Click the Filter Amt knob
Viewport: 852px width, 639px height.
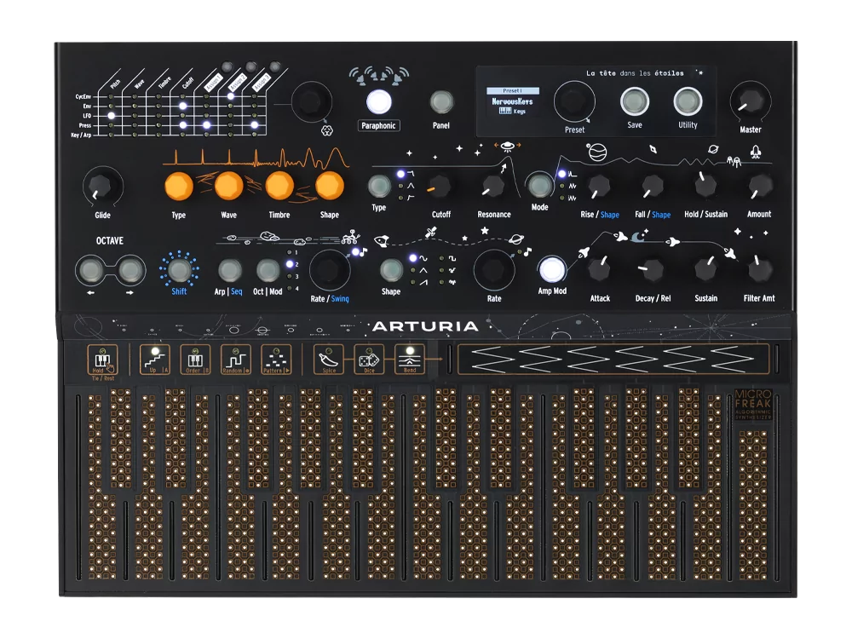click(759, 269)
